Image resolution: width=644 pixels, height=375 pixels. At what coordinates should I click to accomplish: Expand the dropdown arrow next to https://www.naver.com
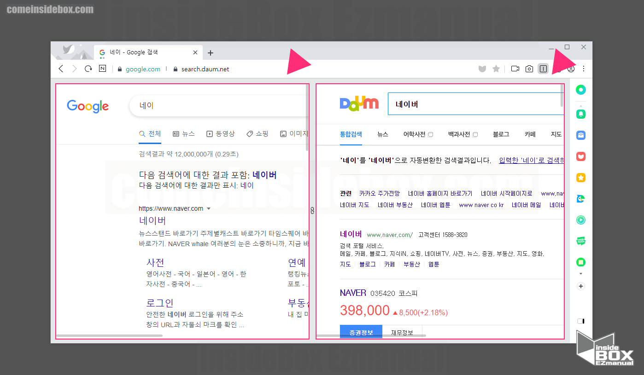209,209
